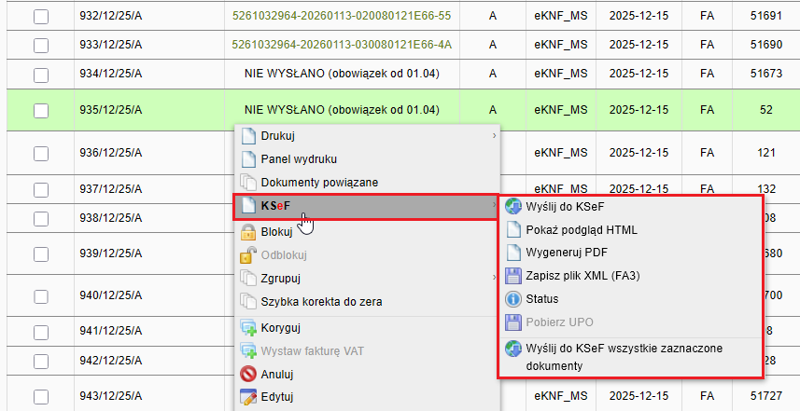Click the padlock icon next to Blokuj
800x411 pixels.
pos(248,232)
